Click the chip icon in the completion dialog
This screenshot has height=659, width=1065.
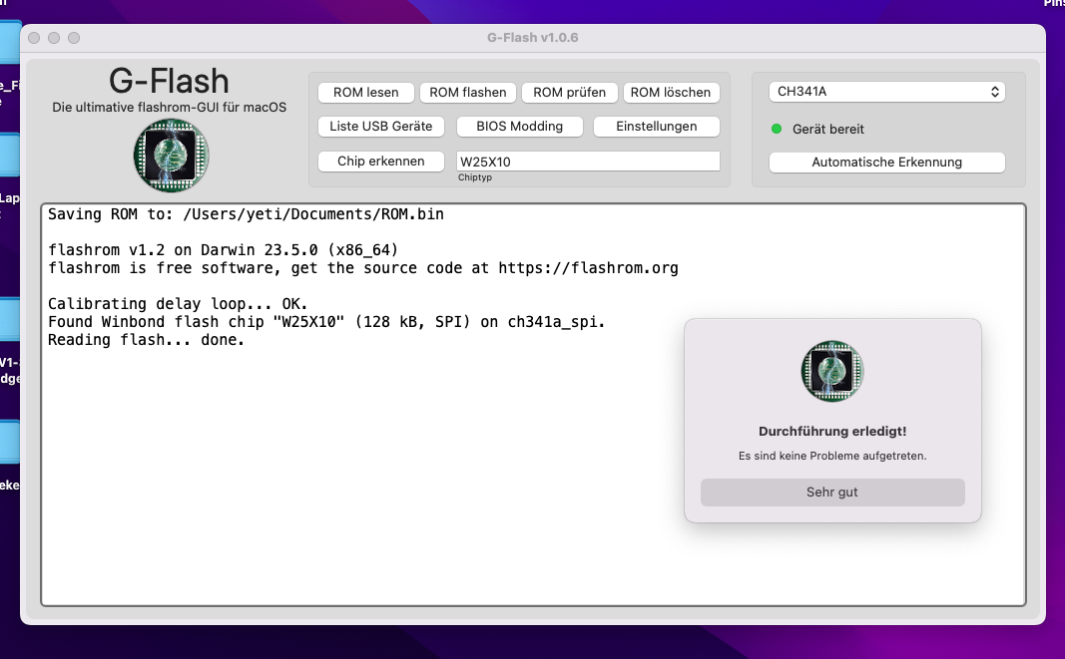(832, 371)
